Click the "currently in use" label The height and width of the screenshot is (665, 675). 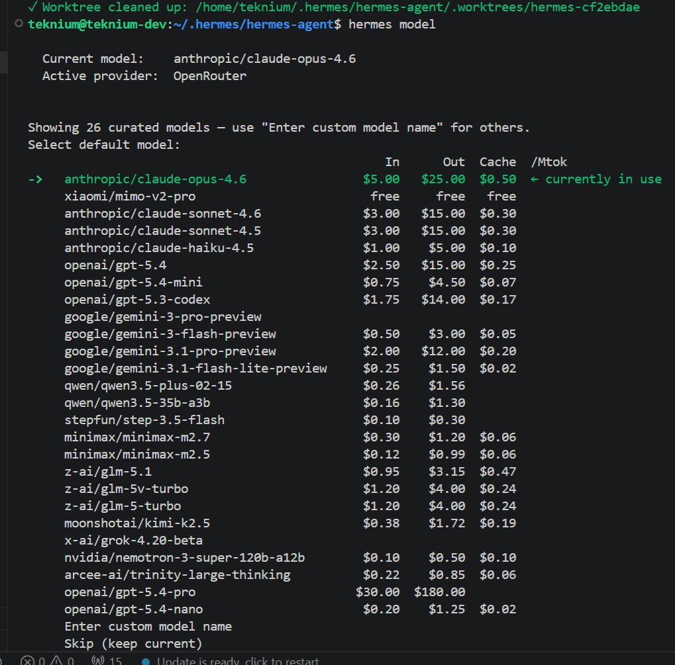603,179
